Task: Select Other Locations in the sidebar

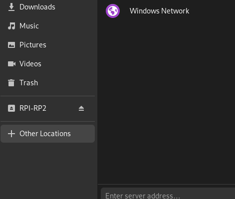Action: tap(48, 134)
